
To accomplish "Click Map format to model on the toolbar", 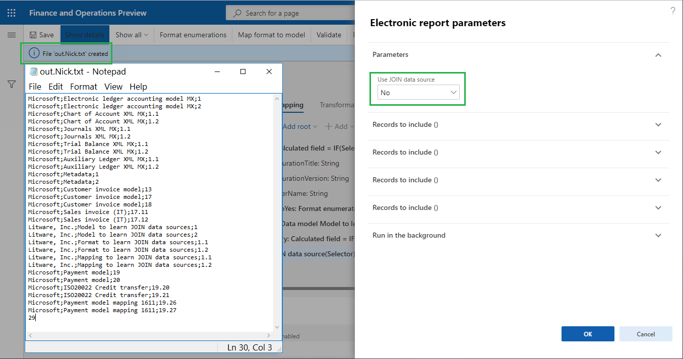I will click(x=271, y=34).
